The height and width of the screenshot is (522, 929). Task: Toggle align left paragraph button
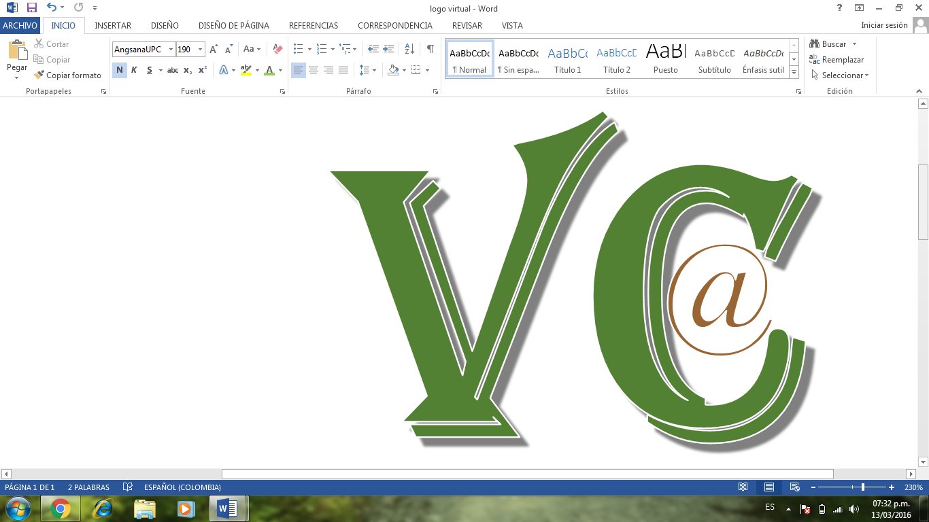click(299, 70)
